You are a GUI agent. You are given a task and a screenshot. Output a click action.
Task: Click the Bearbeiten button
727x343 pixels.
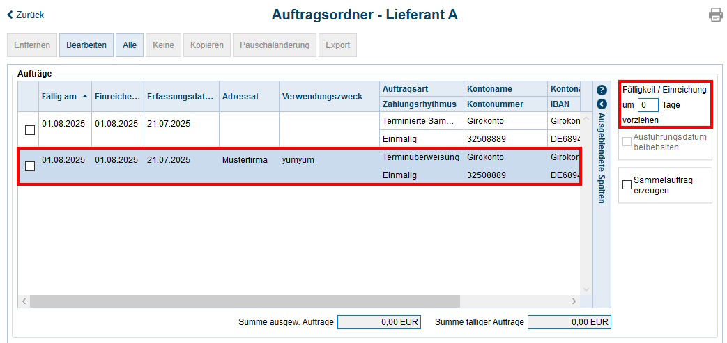pos(86,45)
